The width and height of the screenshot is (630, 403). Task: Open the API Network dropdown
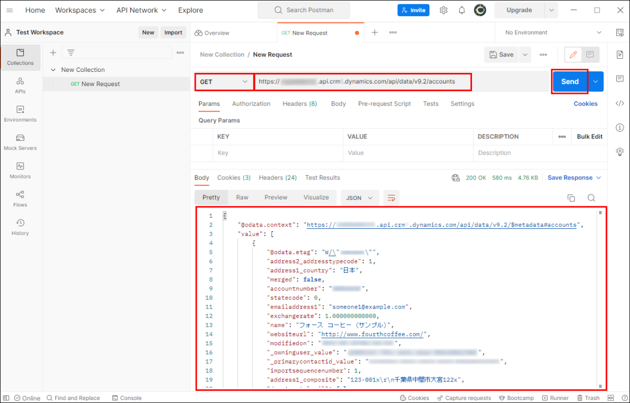[141, 10]
